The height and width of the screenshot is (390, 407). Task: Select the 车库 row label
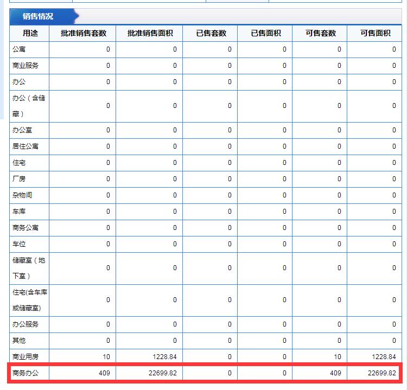19,212
